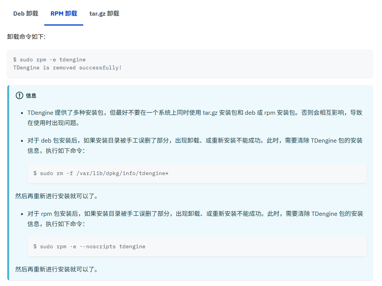Screen dimensions: 382x286
Task: Click the text 卸载命令如下:
Action: (26, 37)
